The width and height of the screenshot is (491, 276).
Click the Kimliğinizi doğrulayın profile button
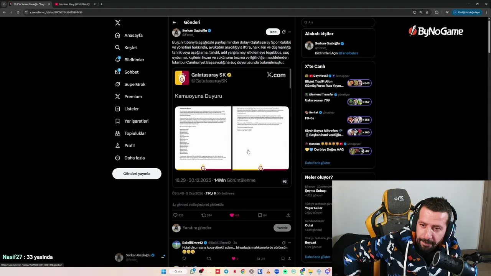tap(467, 12)
